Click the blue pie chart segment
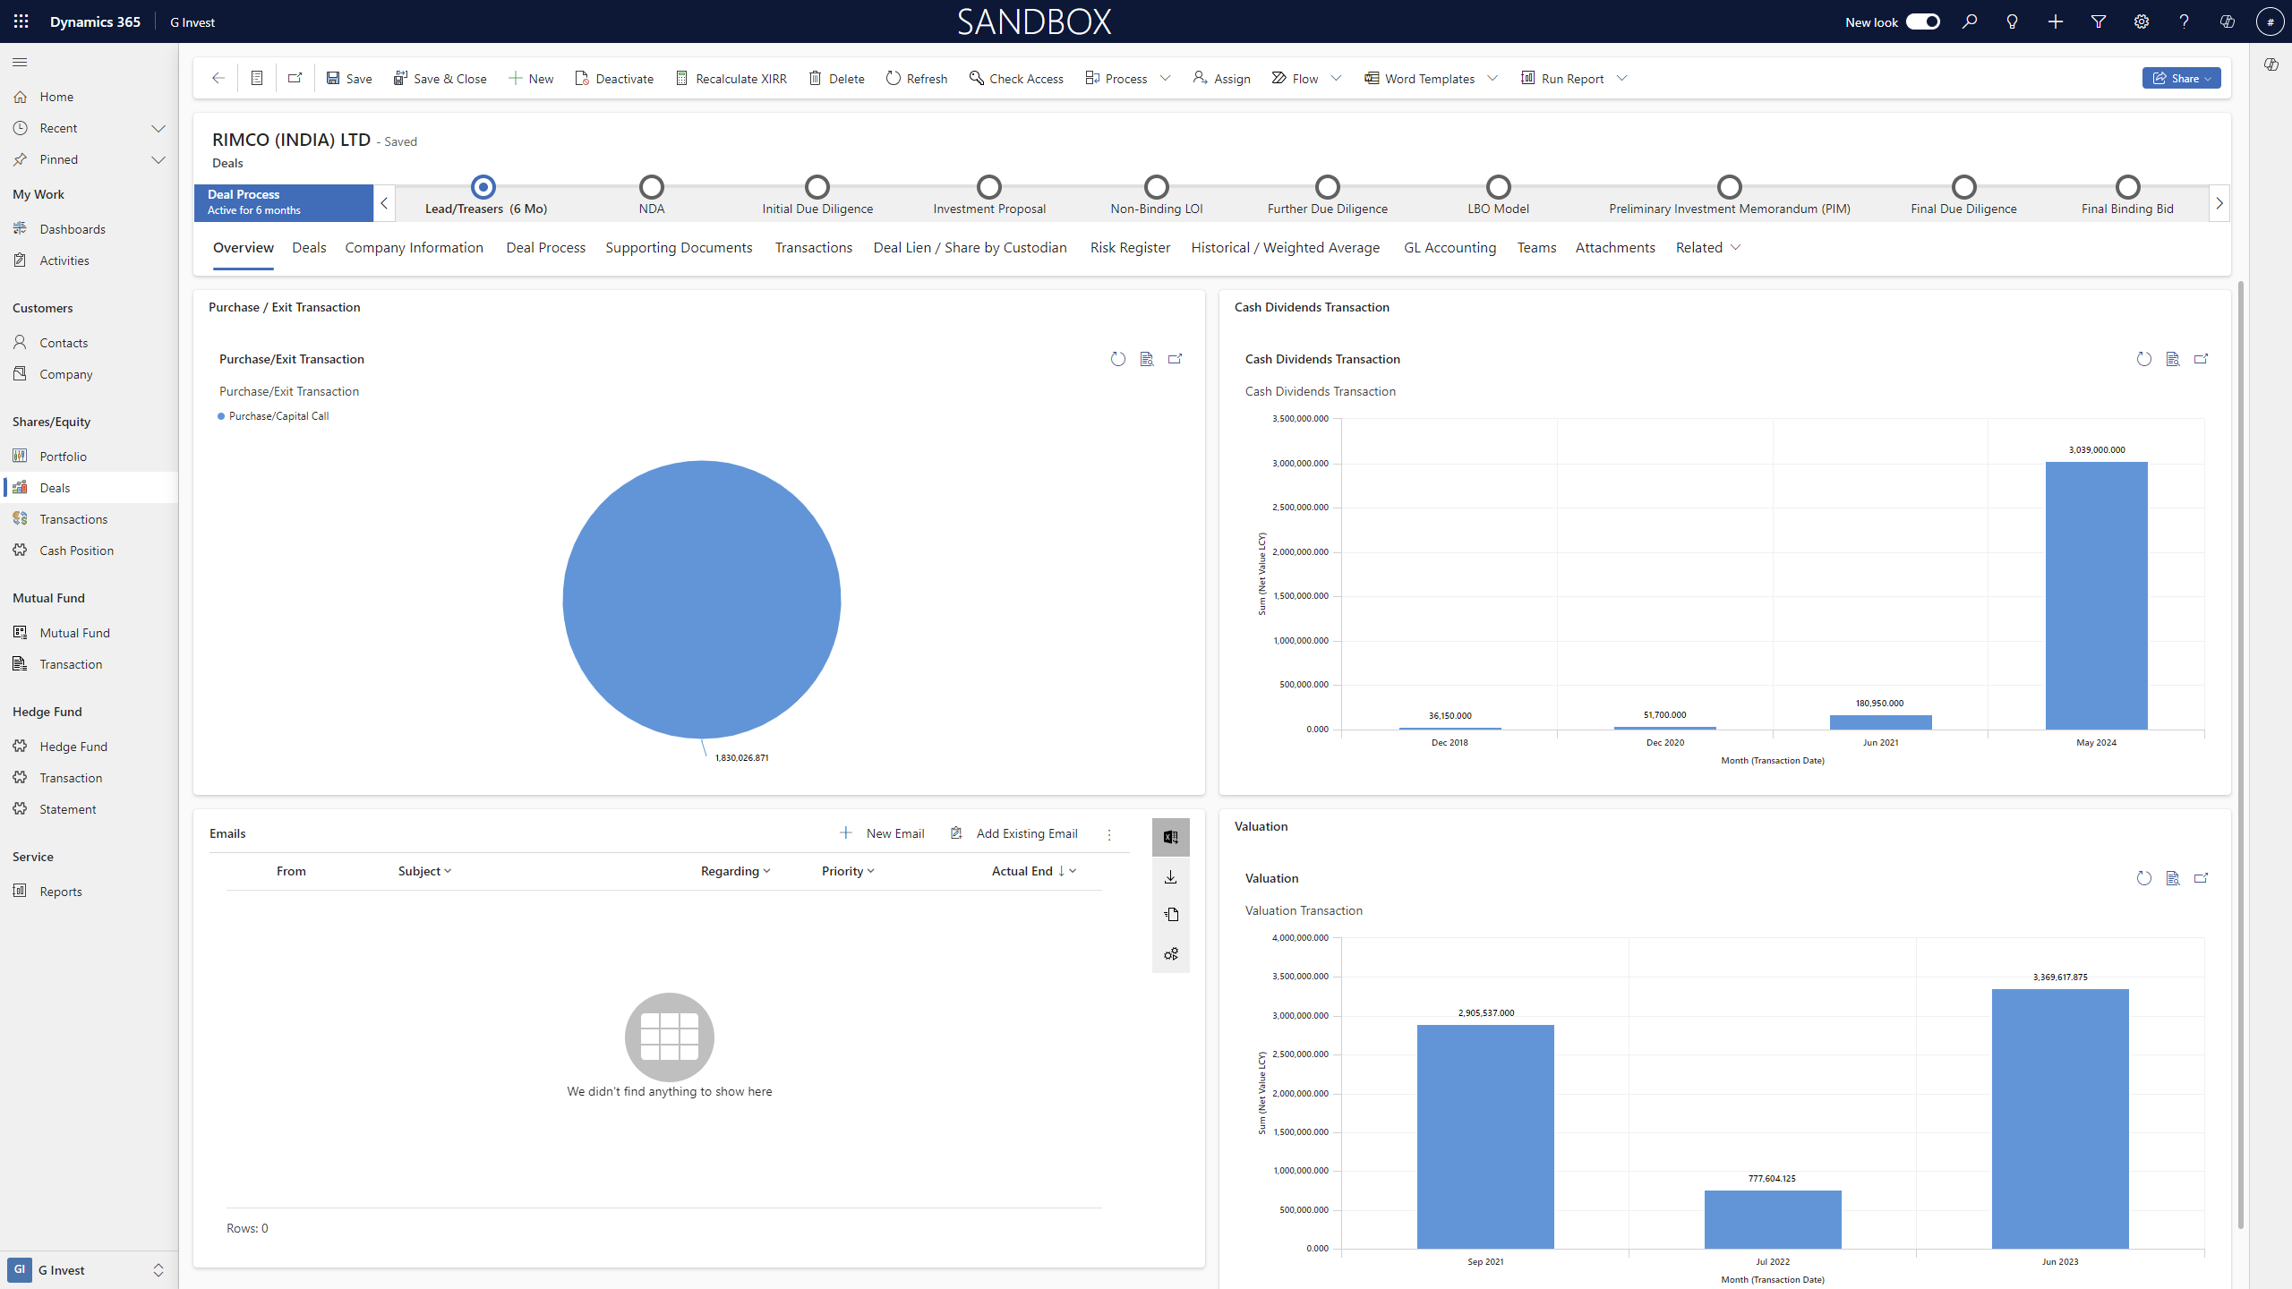2292x1289 pixels. tap(701, 600)
